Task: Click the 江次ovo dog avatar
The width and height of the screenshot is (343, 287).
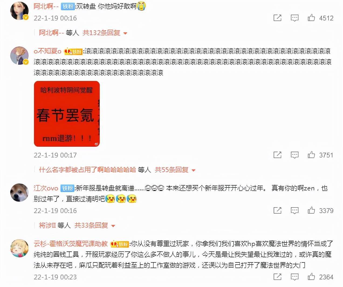Action: 19,193
